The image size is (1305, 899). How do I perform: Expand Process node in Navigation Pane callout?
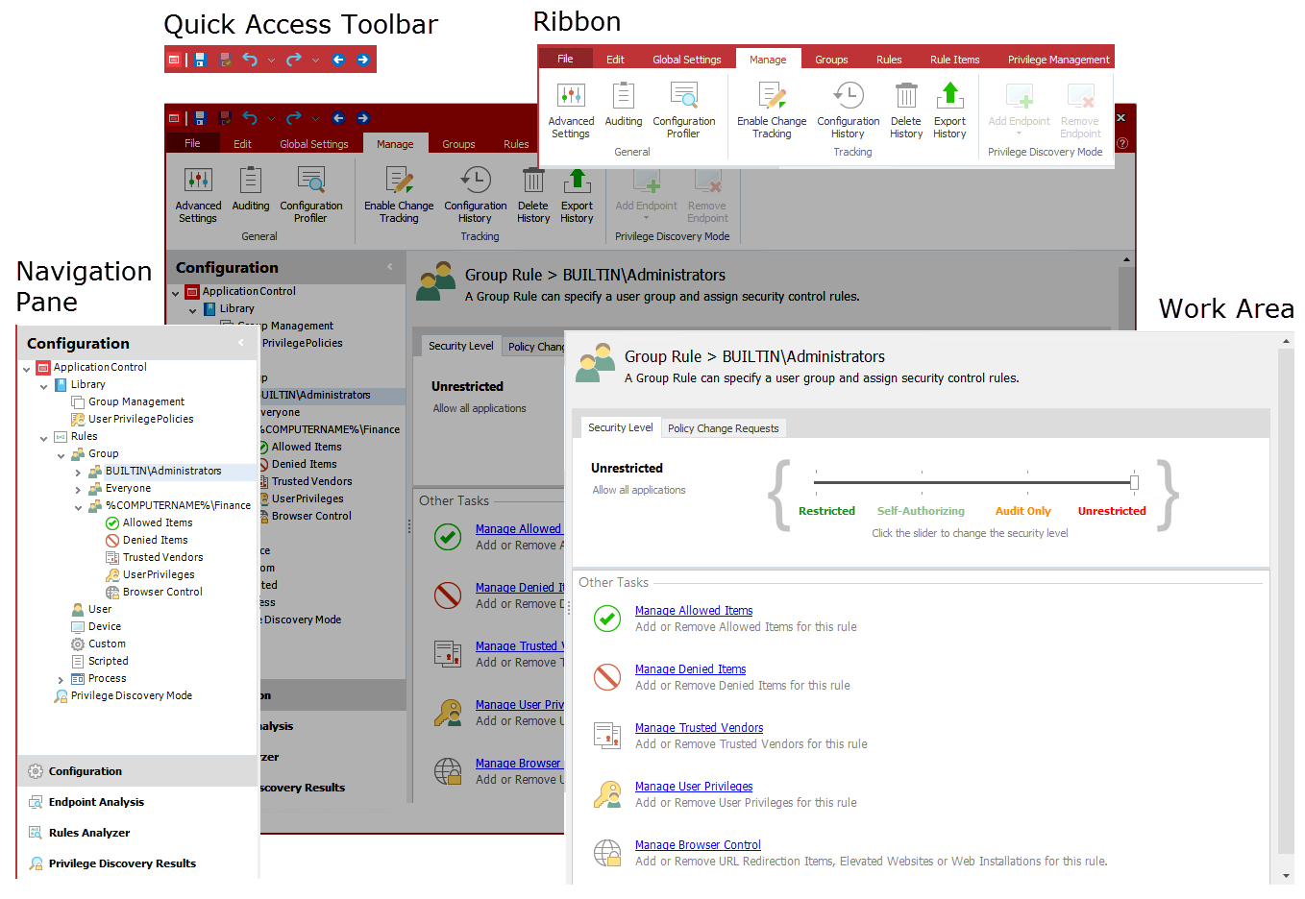(61, 680)
